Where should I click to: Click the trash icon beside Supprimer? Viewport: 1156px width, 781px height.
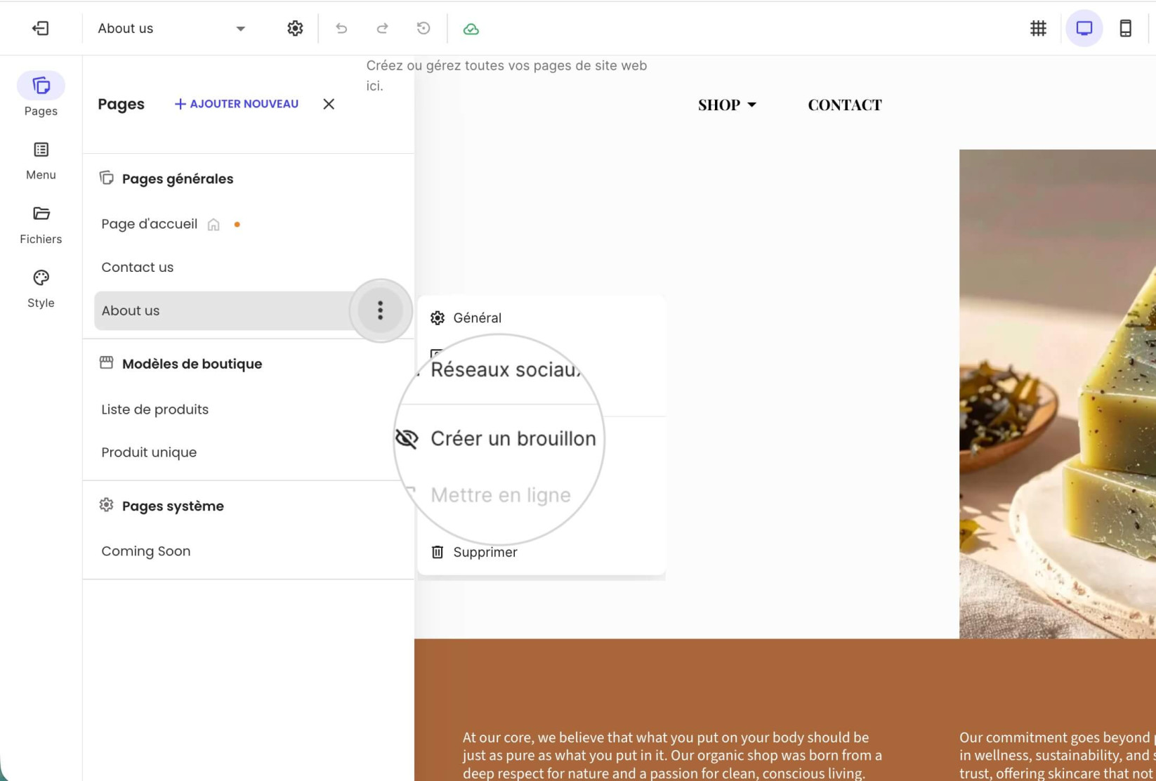(x=438, y=552)
